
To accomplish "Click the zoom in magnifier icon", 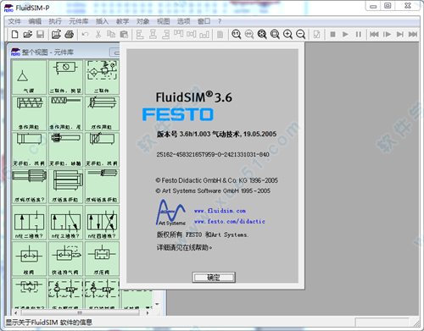I will tap(287, 35).
